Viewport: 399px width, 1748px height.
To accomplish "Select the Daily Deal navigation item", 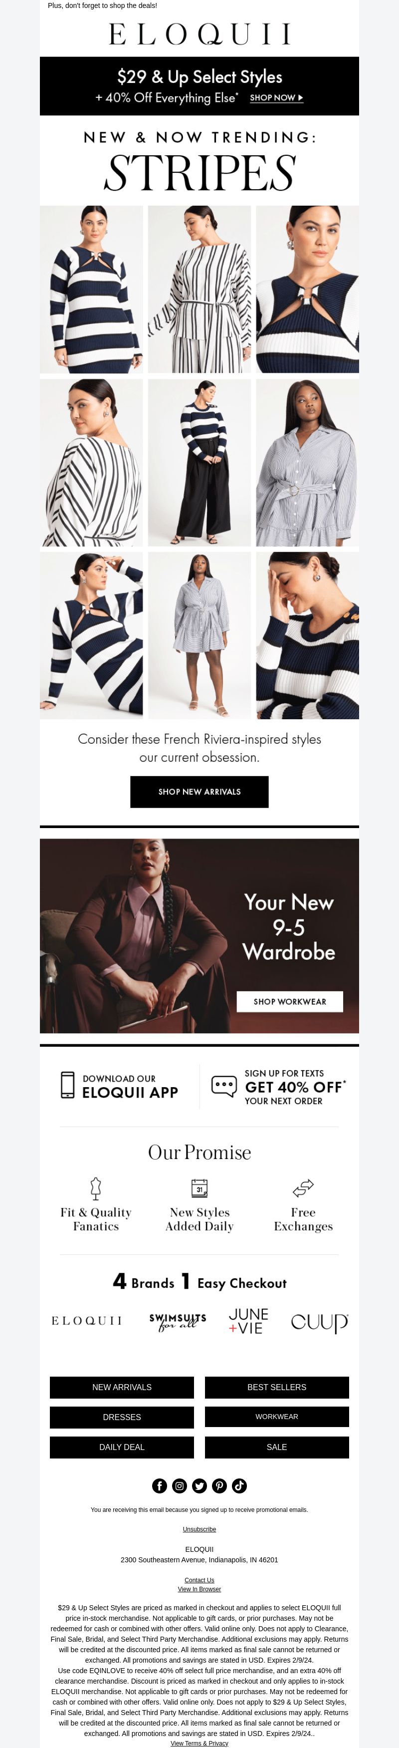I will coord(122,1447).
